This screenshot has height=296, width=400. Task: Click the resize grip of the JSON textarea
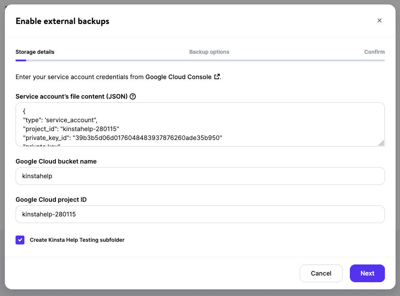click(x=381, y=144)
